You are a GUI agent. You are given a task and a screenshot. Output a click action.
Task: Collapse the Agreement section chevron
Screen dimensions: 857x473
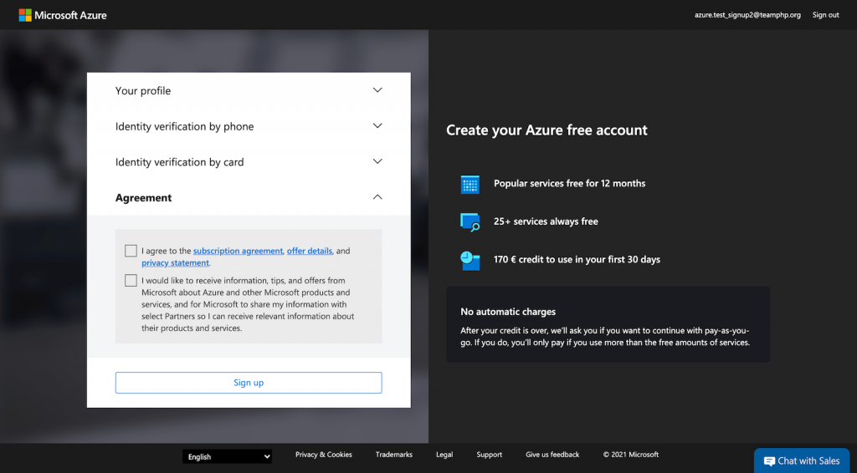click(377, 197)
